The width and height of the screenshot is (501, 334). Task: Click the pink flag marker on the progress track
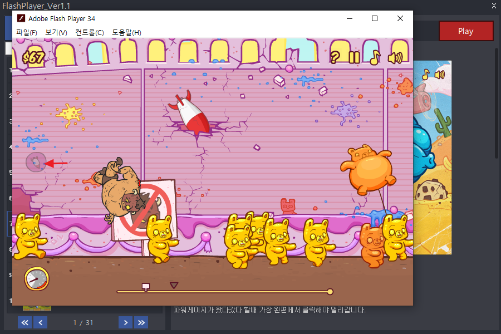146,287
